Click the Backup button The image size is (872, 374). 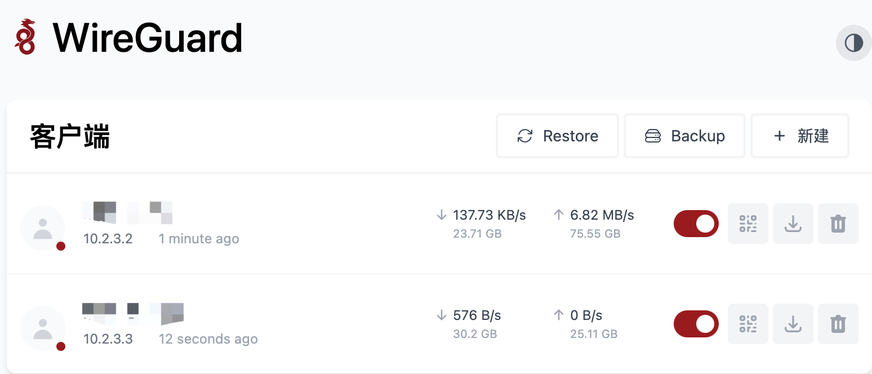pyautogui.click(x=684, y=136)
